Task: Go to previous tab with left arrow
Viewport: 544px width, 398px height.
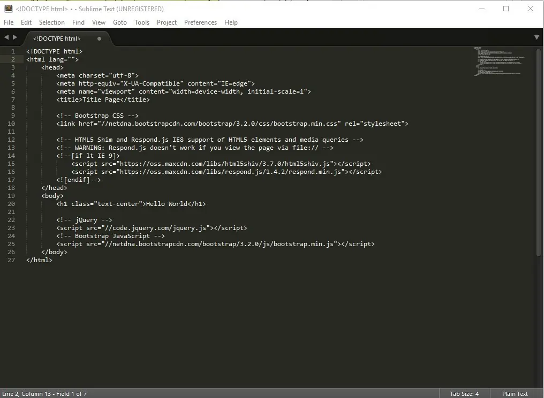Action: (6, 37)
